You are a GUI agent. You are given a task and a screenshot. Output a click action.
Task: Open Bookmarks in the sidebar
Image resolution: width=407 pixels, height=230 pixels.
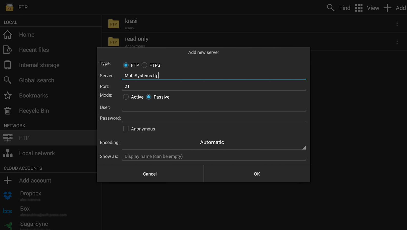51,96
